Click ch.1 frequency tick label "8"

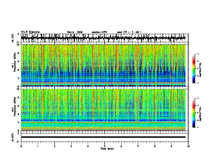pos(19,53)
